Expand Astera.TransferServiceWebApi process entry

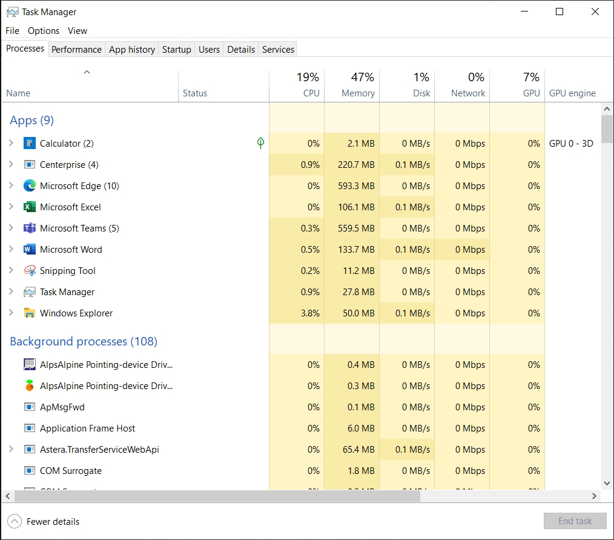click(x=11, y=450)
